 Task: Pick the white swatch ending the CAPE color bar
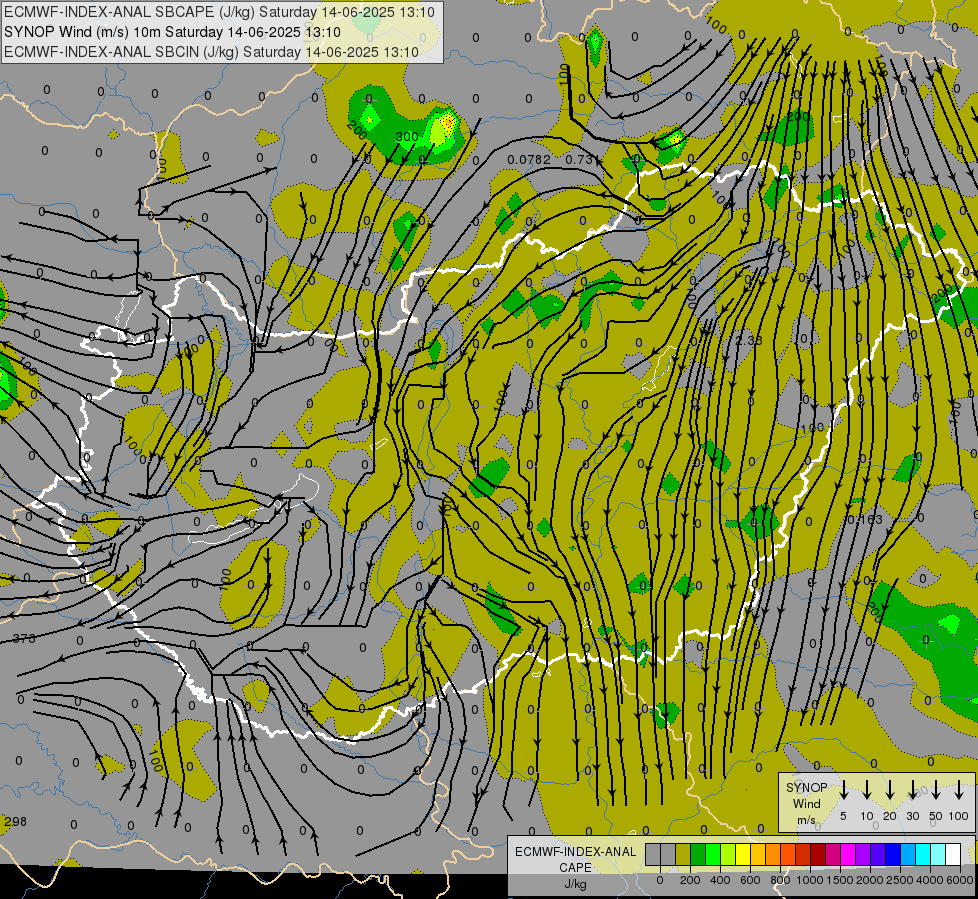[x=952, y=855]
